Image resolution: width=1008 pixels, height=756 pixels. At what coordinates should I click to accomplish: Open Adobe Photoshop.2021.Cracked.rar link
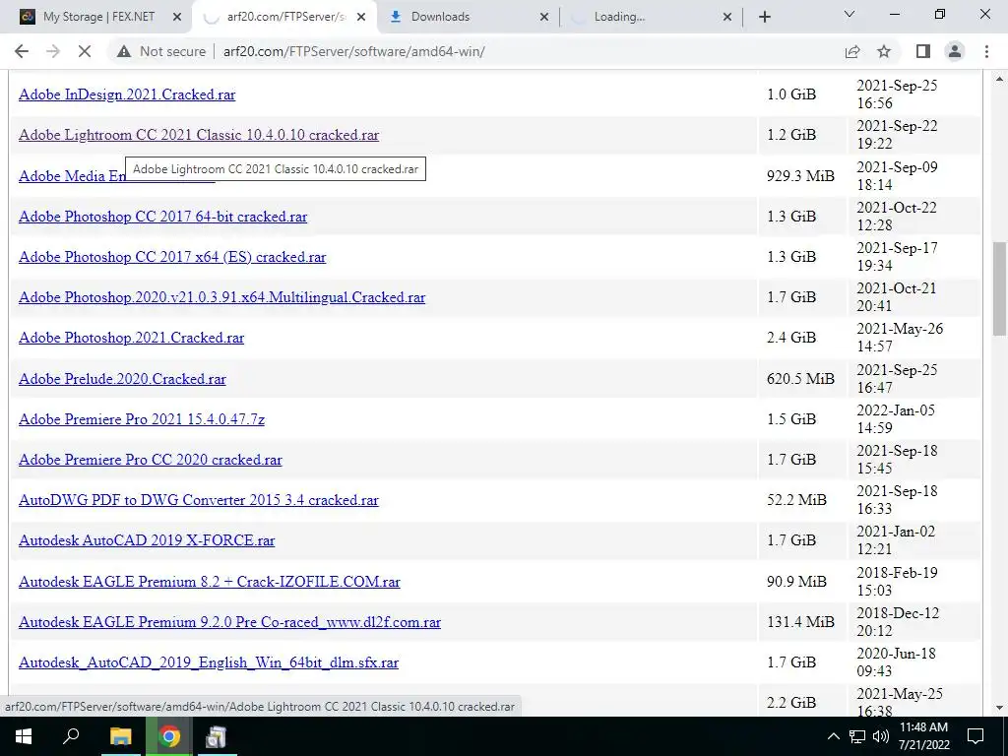[x=131, y=339]
